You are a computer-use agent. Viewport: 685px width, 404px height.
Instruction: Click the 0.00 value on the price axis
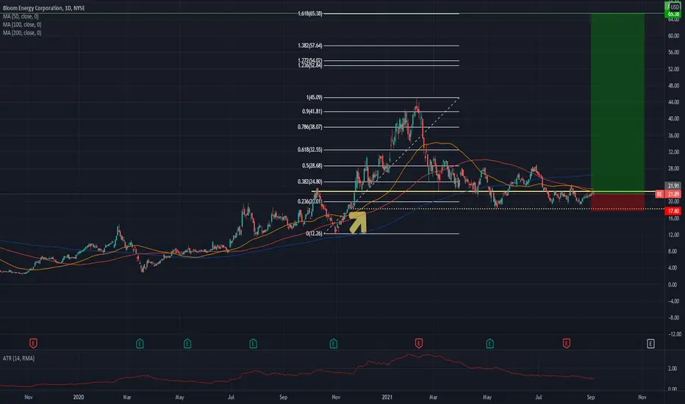click(x=673, y=284)
